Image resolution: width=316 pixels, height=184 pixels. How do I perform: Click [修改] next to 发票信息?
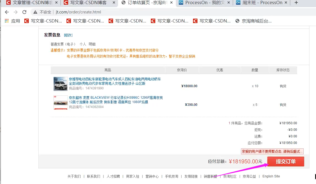(68, 35)
